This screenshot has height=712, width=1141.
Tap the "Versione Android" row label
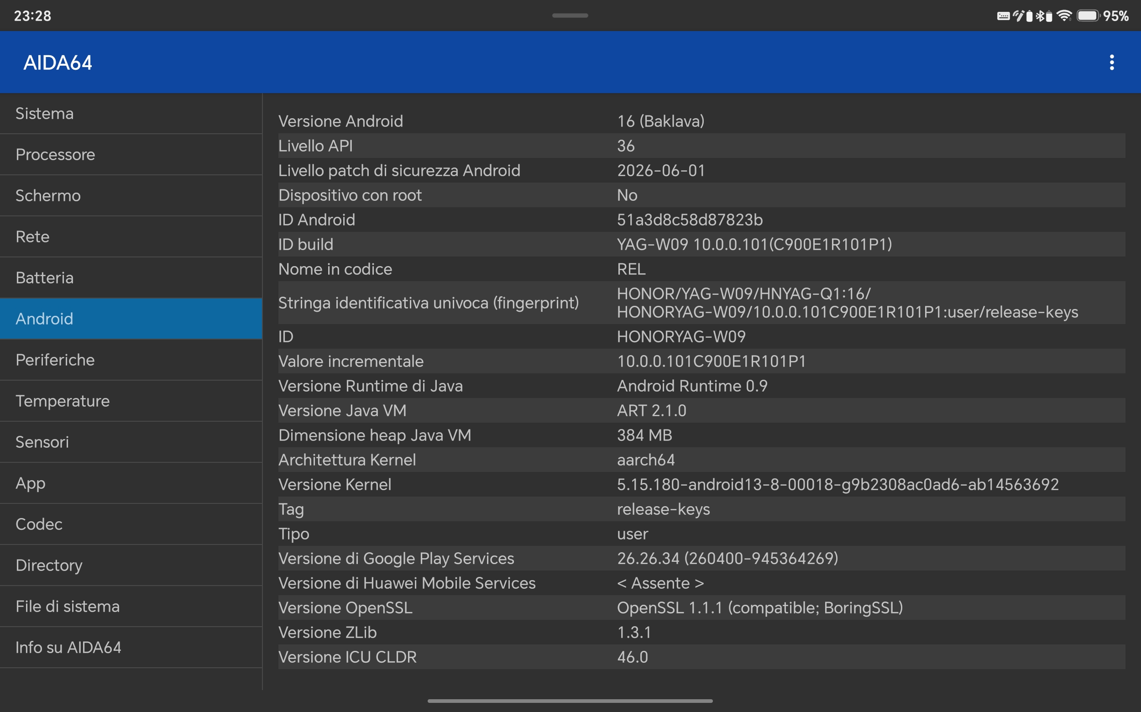point(340,121)
